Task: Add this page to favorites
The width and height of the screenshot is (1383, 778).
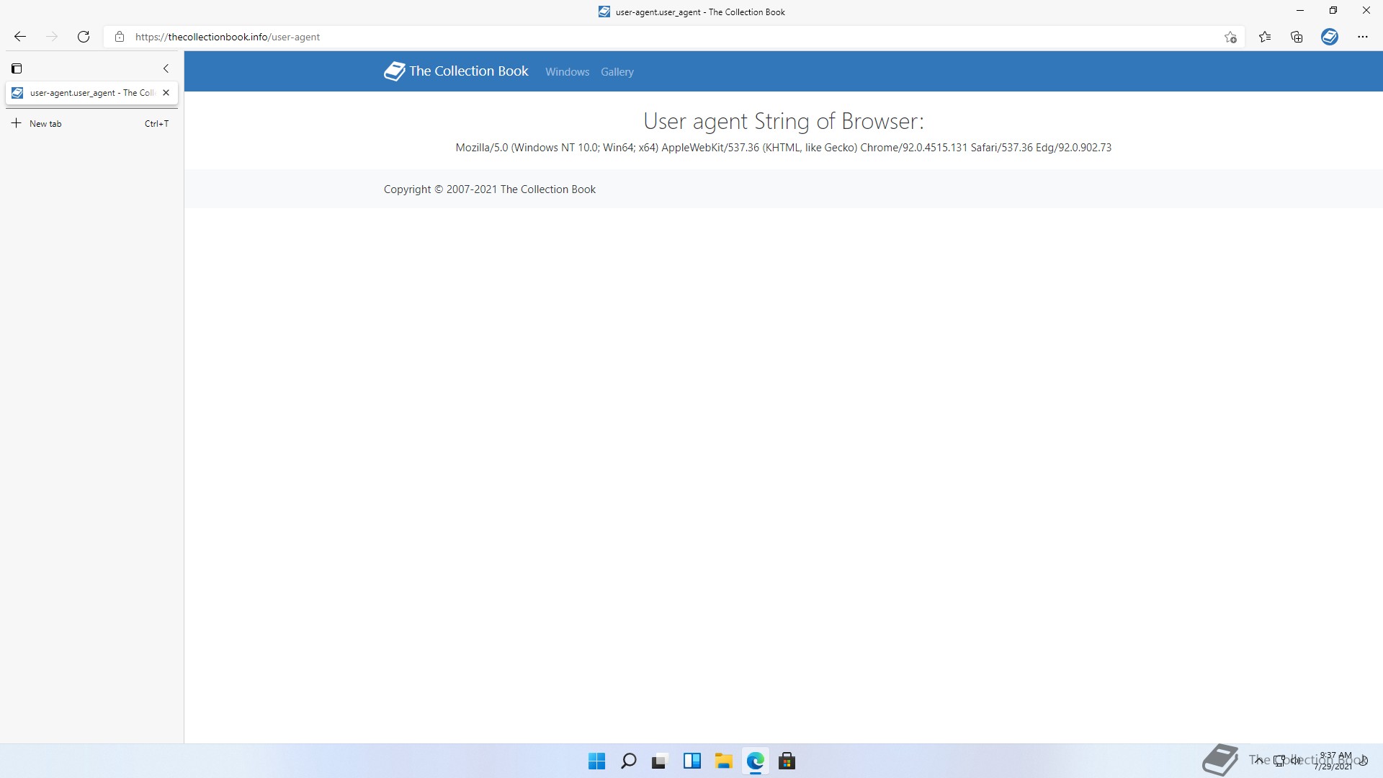Action: [x=1230, y=37]
